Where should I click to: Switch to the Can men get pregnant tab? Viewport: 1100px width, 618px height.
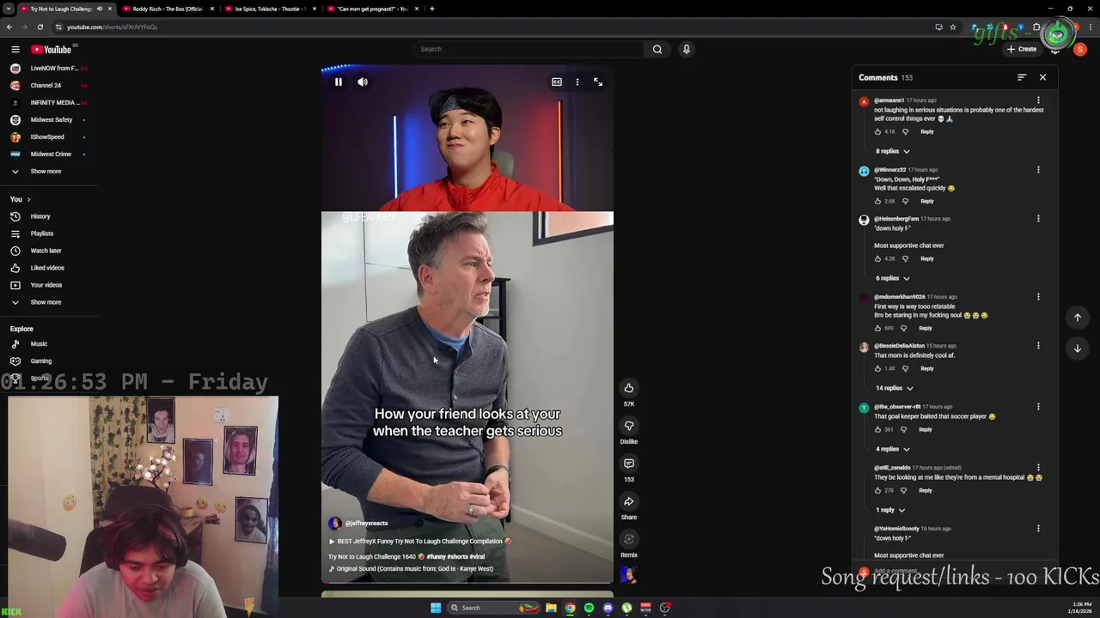click(x=372, y=9)
